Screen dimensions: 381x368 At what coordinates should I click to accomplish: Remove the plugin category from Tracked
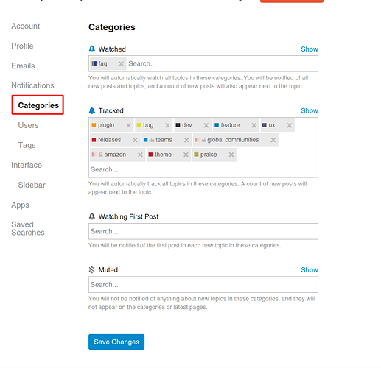pos(128,125)
